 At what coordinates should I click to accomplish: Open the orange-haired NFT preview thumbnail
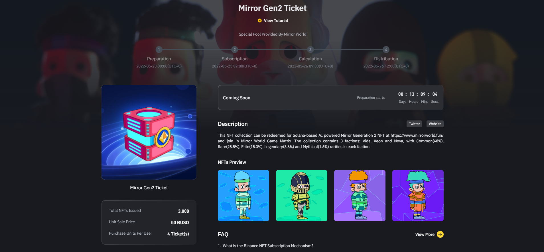[360, 196]
